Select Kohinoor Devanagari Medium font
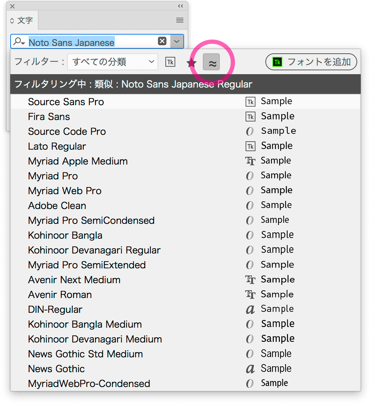371x404 pixels. (x=185, y=339)
